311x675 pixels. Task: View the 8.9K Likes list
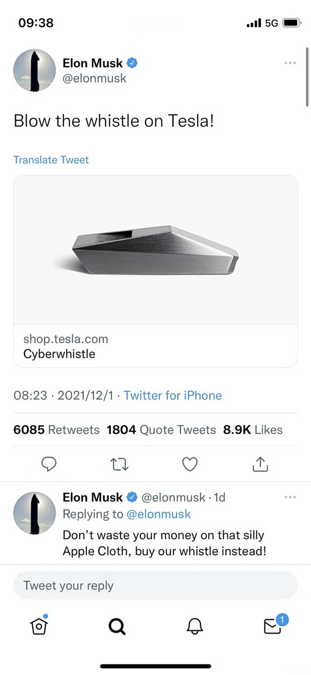click(x=253, y=430)
